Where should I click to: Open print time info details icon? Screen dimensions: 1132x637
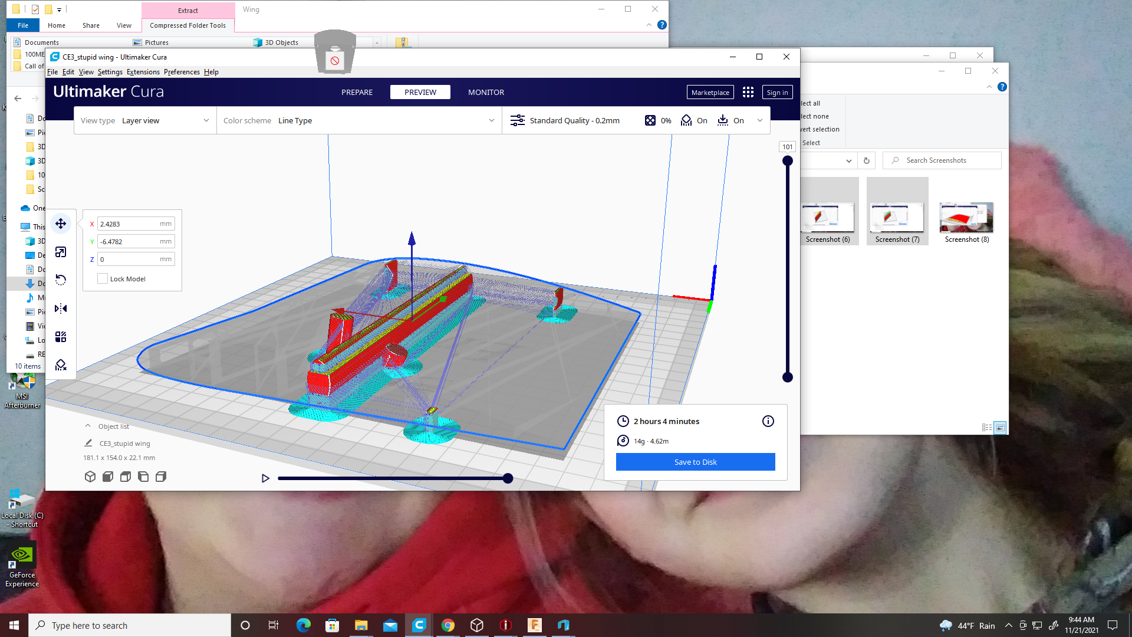768,421
